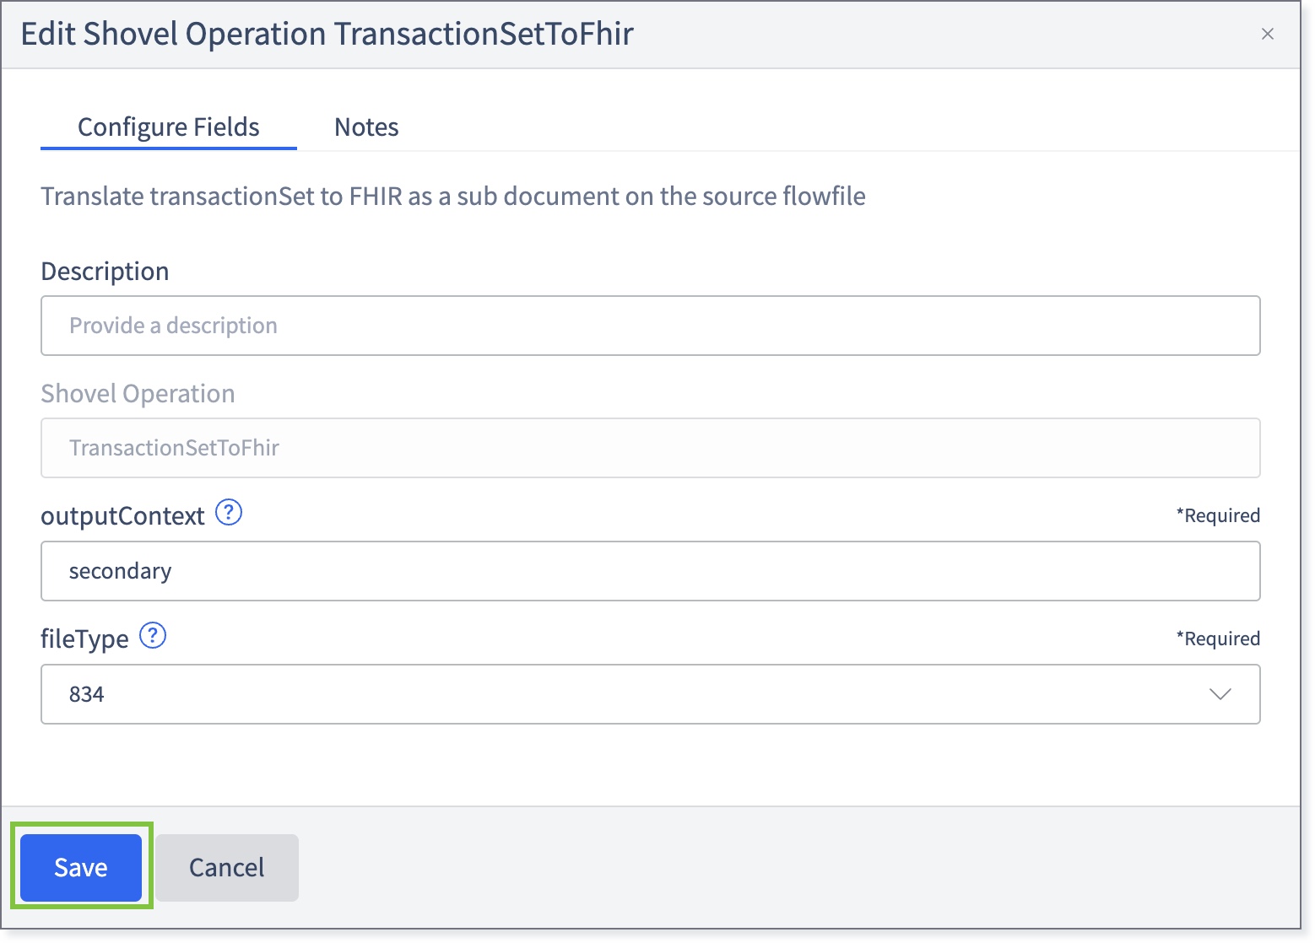Open the outputContext help tooltip icon

[x=229, y=513]
